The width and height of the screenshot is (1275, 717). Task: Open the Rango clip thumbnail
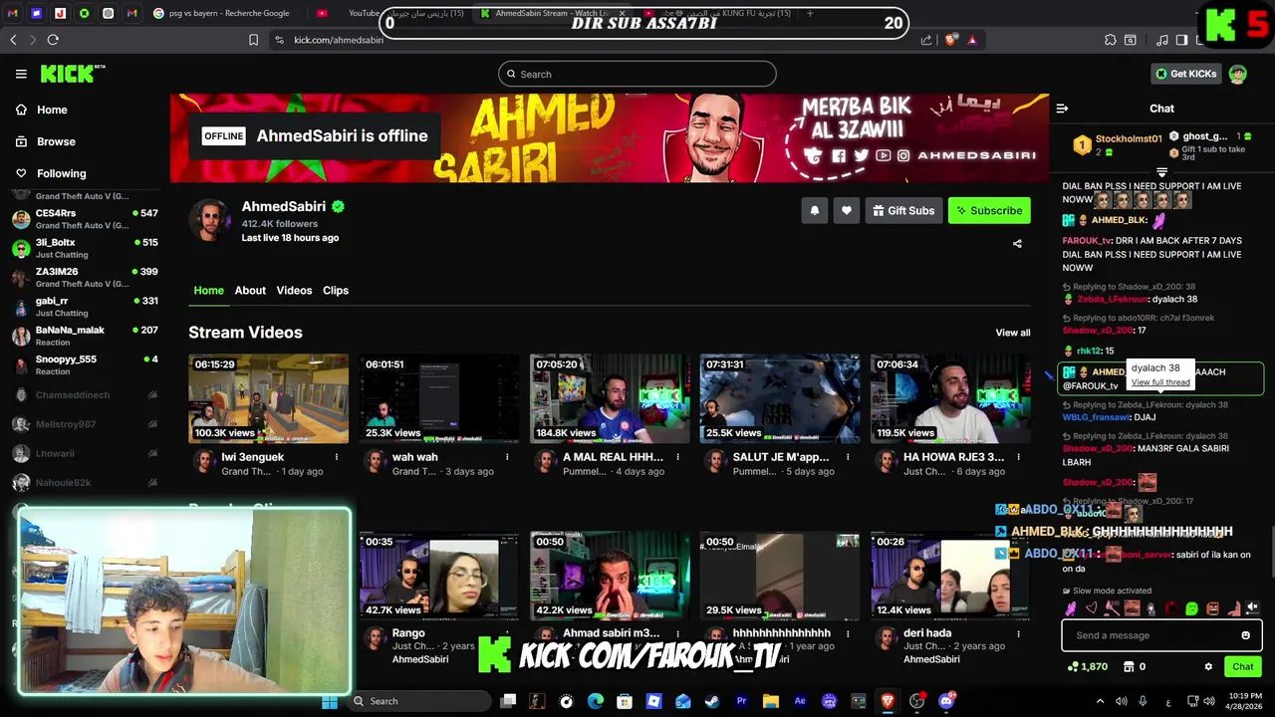439,577
